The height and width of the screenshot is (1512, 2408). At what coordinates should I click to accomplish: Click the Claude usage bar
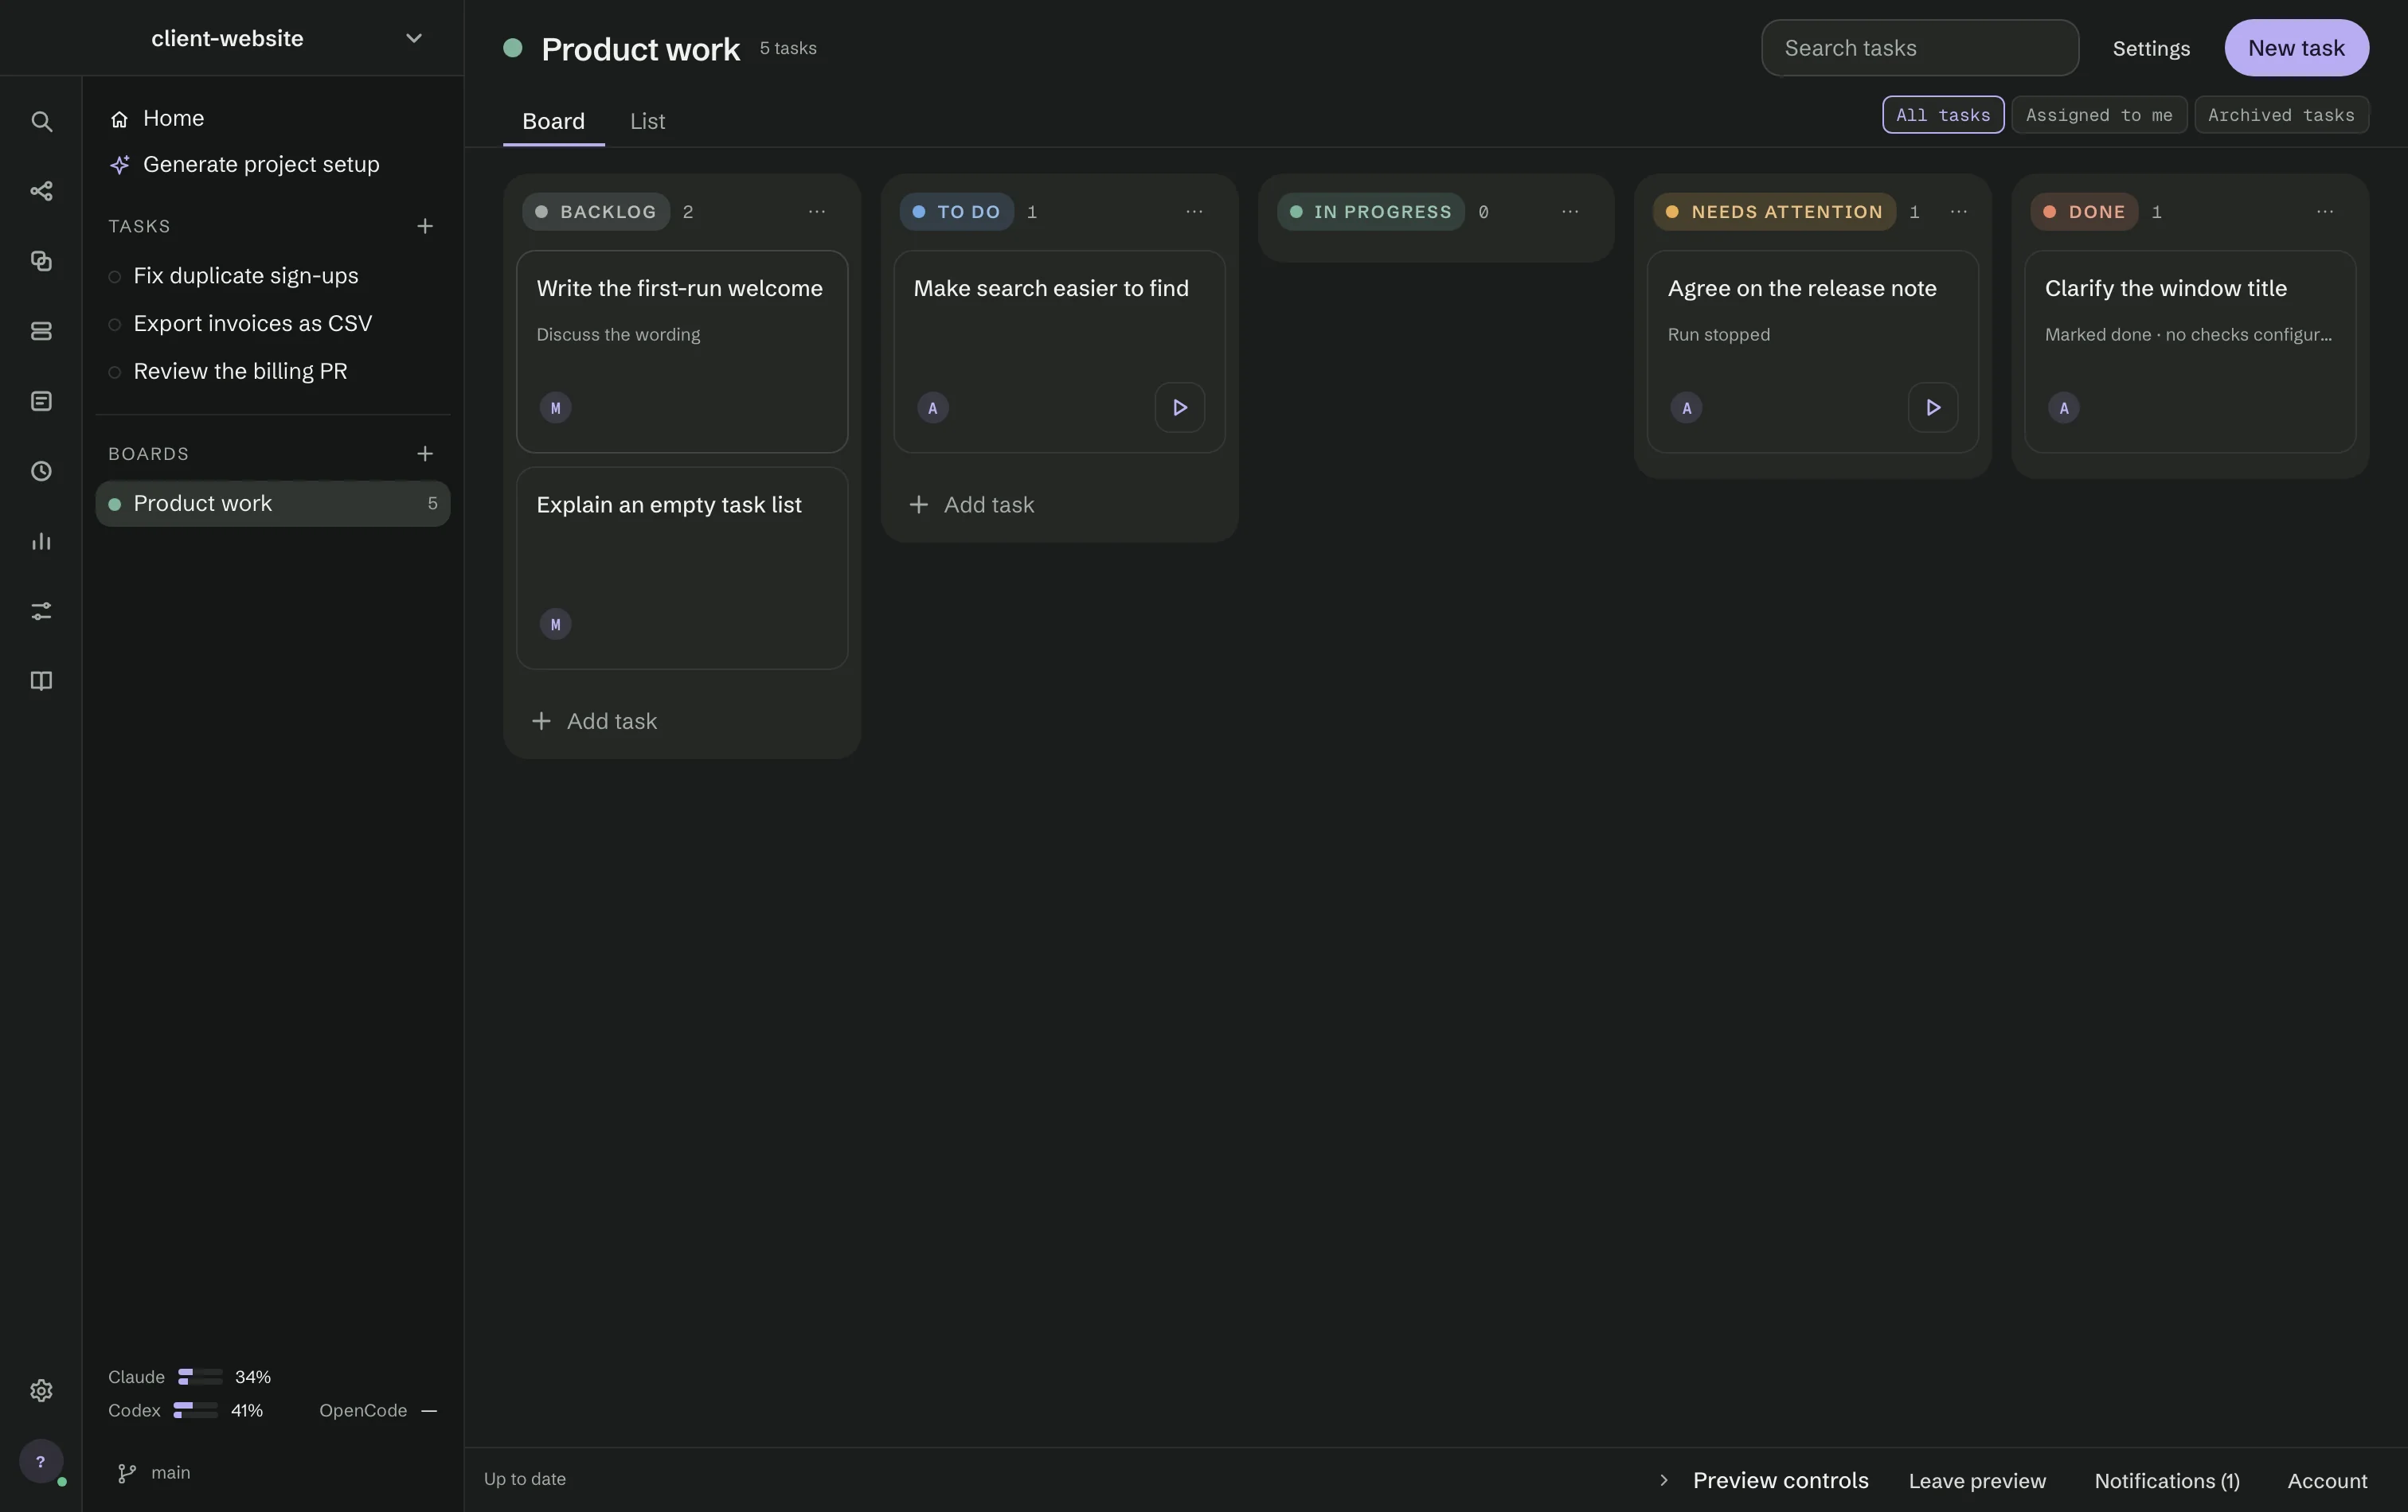pos(200,1377)
